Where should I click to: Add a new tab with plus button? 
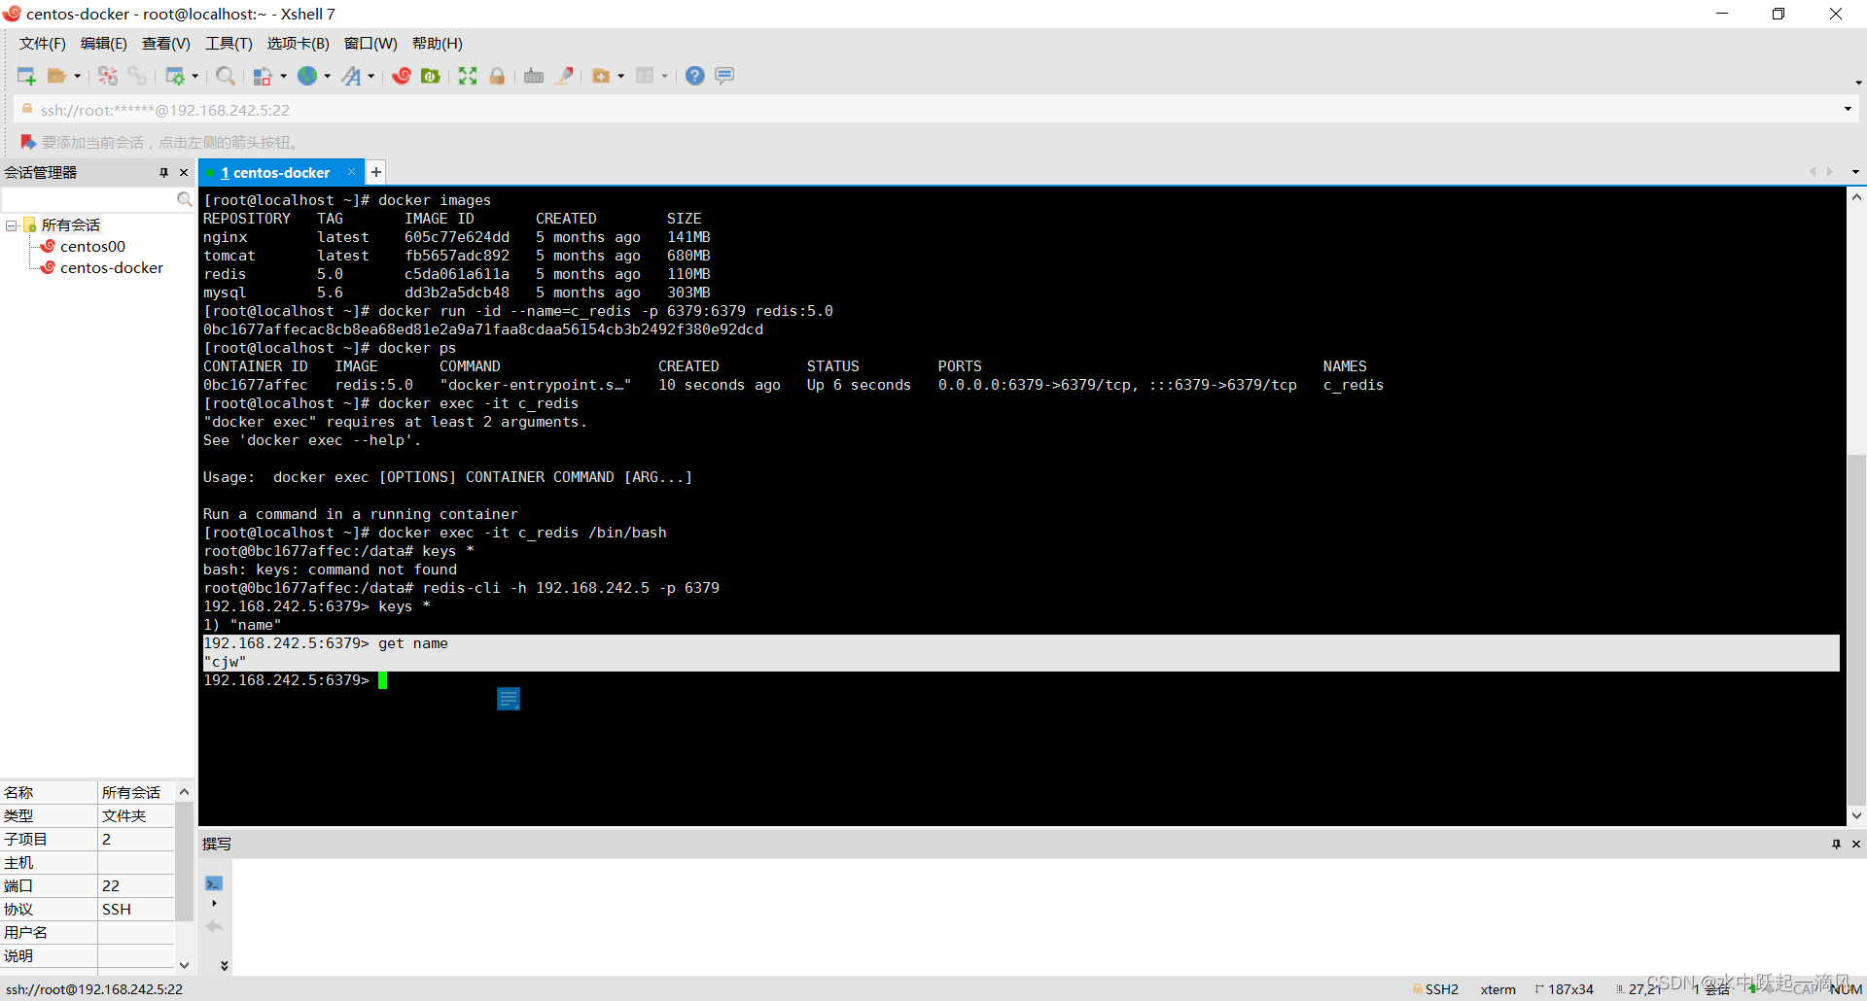pos(376,172)
